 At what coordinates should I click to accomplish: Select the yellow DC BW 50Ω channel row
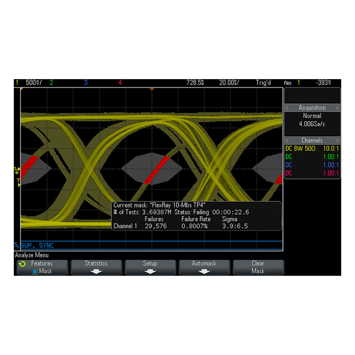(x=312, y=148)
